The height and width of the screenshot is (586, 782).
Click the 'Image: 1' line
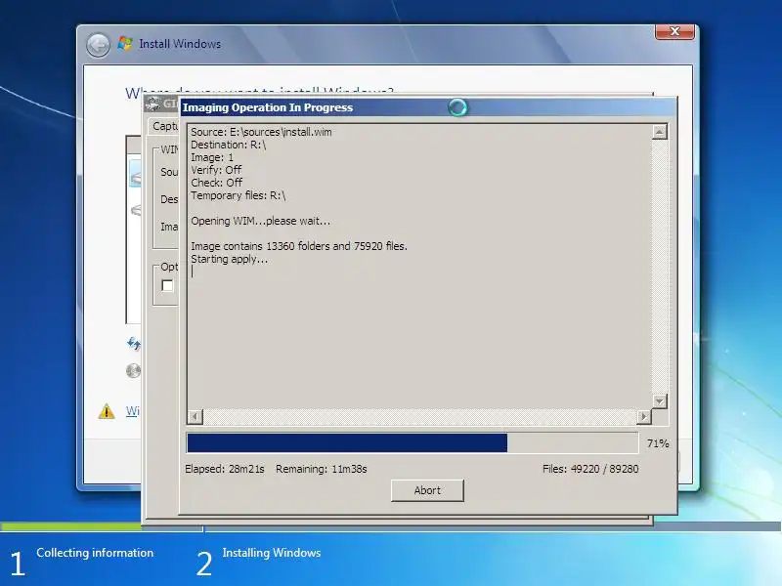(x=212, y=157)
